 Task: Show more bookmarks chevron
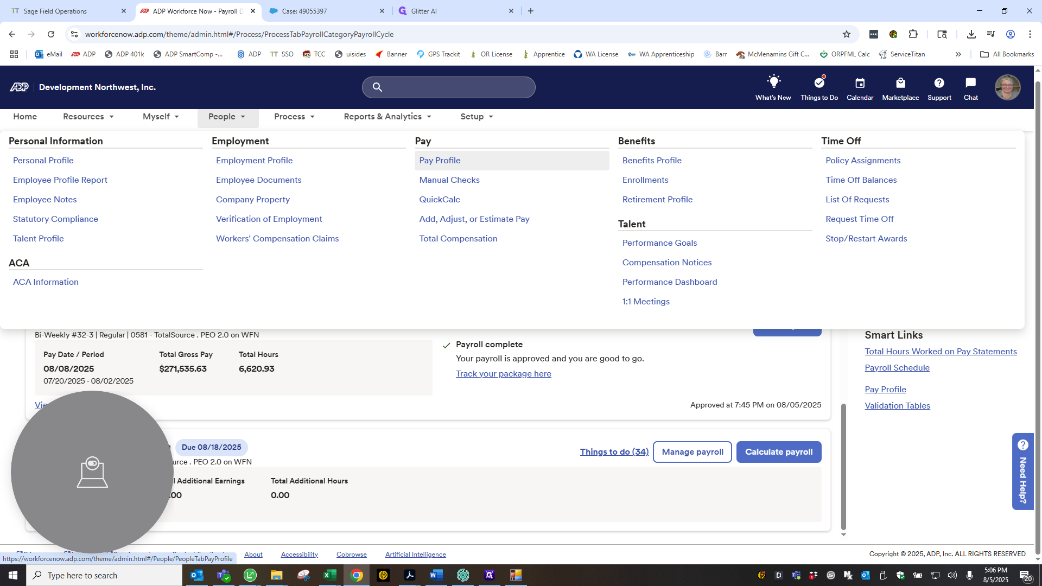[x=958, y=54]
